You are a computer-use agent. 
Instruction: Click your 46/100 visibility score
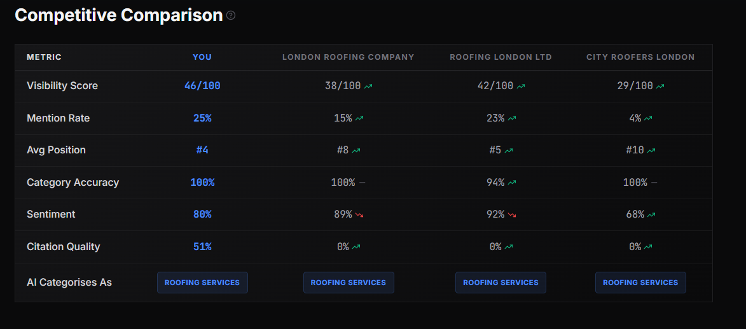[202, 86]
